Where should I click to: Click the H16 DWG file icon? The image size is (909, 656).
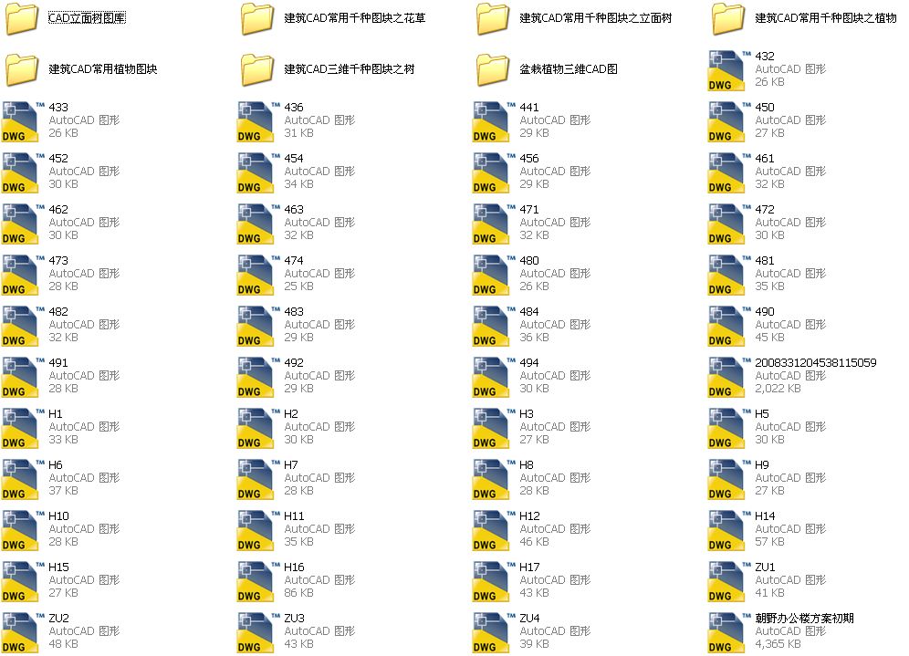(x=256, y=582)
